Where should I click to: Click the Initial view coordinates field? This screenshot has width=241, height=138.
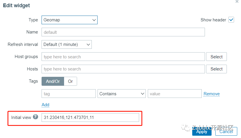click(90, 118)
